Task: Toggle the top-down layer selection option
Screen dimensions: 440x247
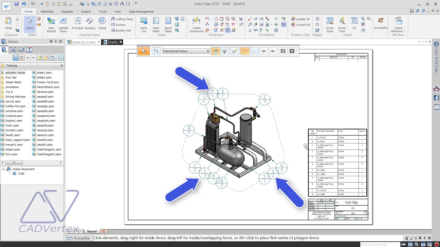Action: 216,51
